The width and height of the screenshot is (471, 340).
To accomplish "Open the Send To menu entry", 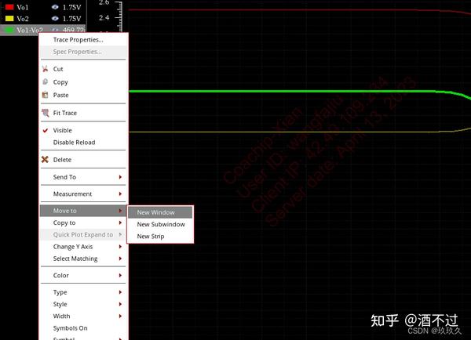I will (x=83, y=177).
